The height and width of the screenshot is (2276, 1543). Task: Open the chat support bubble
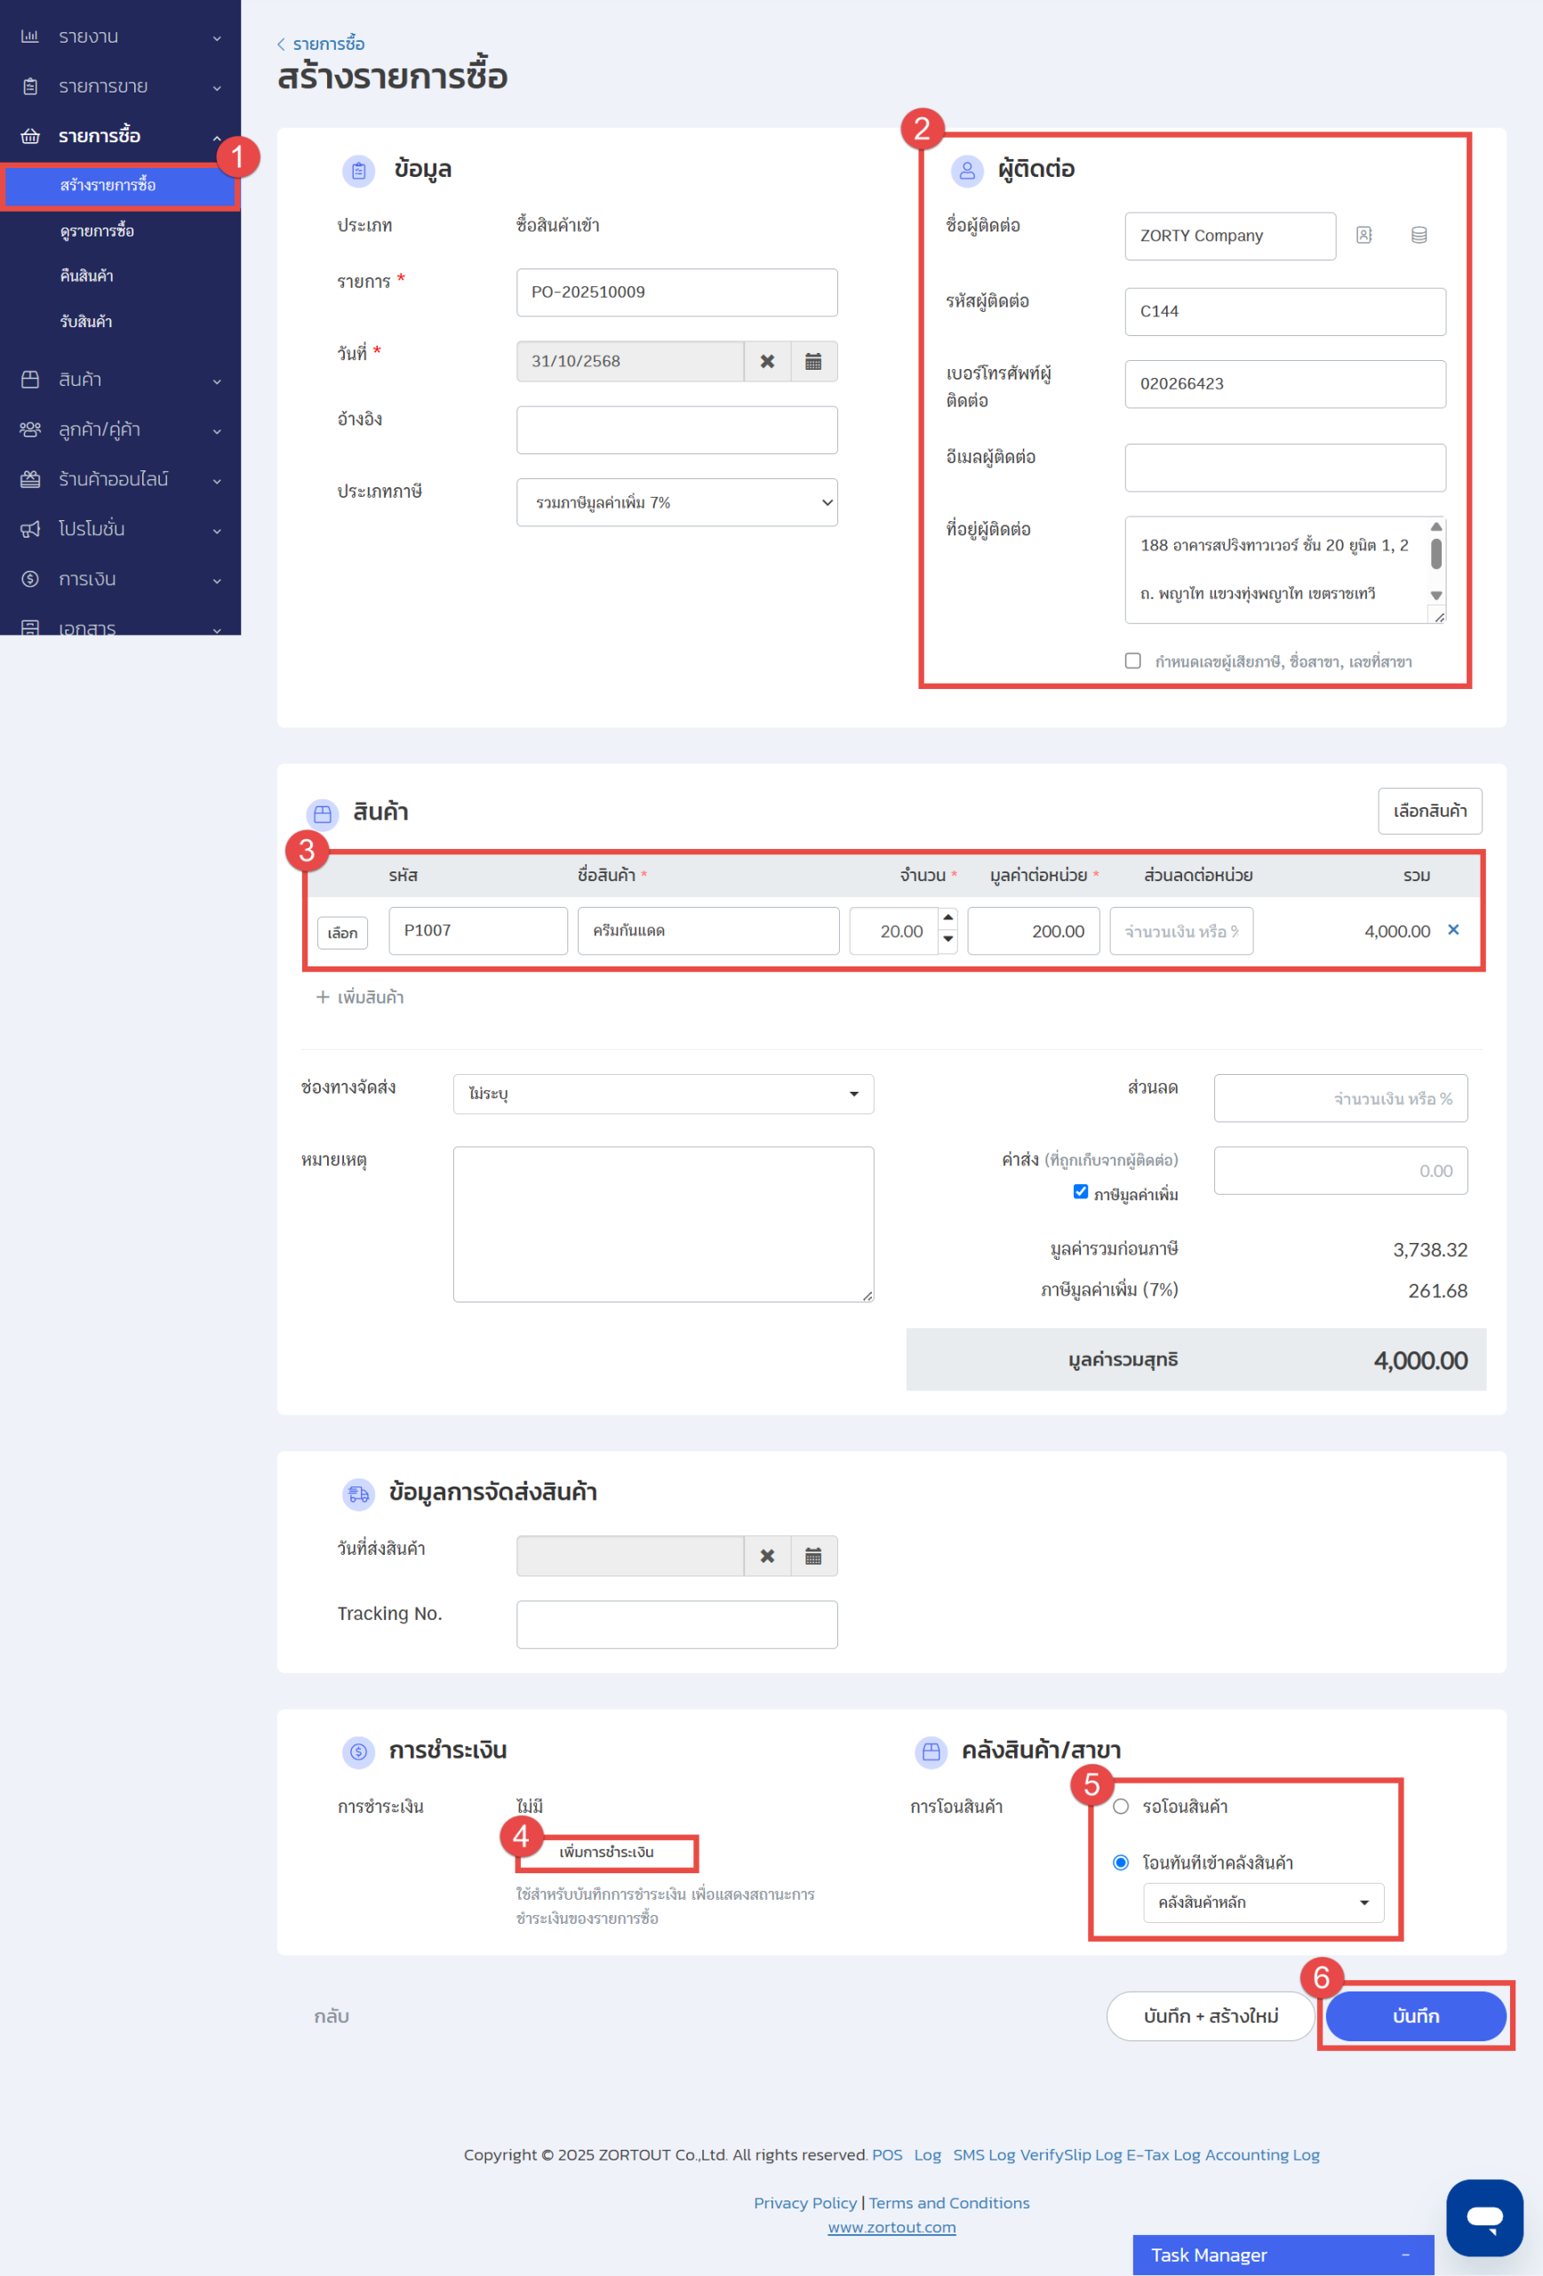coord(1483,2217)
